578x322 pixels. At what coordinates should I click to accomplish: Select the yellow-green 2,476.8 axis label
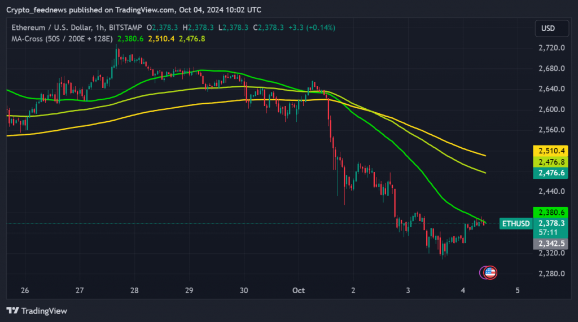[550, 162]
